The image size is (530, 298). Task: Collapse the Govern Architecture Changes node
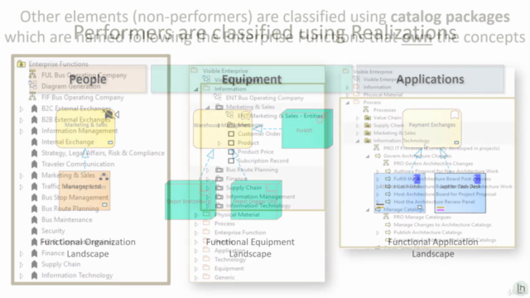[x=368, y=156]
